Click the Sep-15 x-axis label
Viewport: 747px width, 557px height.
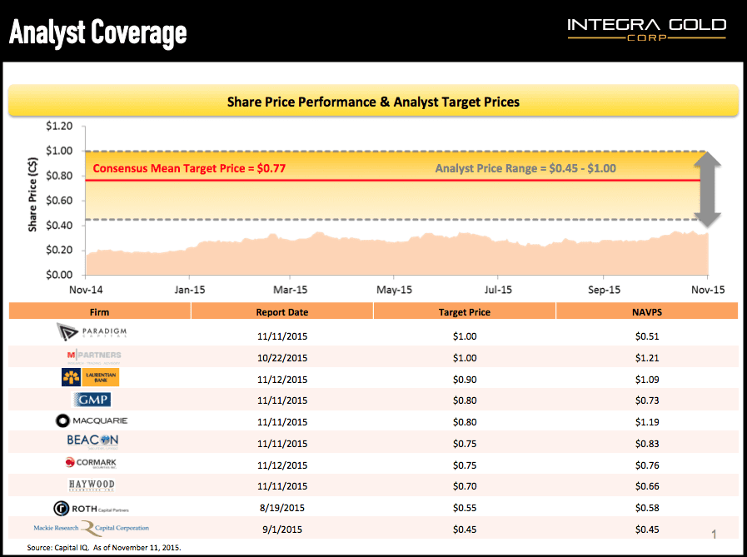pyautogui.click(x=604, y=290)
